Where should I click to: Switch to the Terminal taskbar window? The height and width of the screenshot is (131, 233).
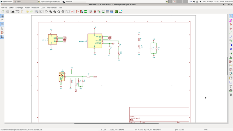pos(69,1)
